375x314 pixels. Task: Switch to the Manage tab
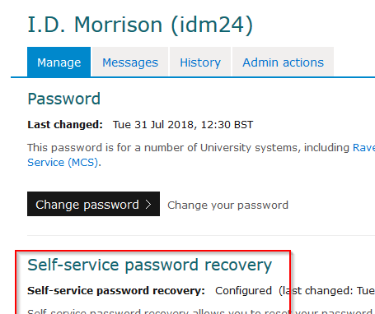click(x=59, y=62)
